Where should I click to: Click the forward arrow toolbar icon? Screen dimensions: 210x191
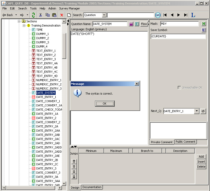coord(22,15)
